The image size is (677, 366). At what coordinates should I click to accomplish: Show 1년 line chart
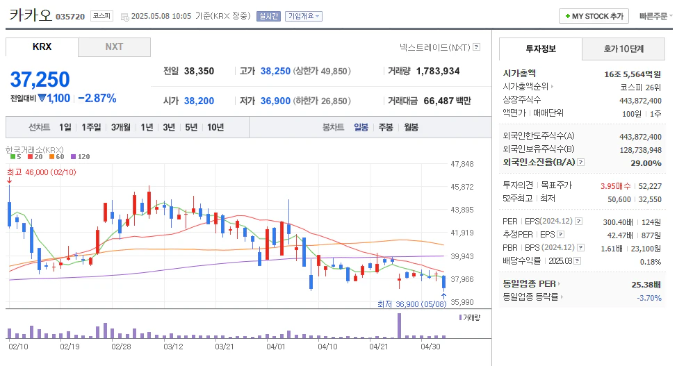[147, 127]
